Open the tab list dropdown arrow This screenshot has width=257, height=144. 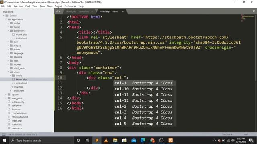254,12
